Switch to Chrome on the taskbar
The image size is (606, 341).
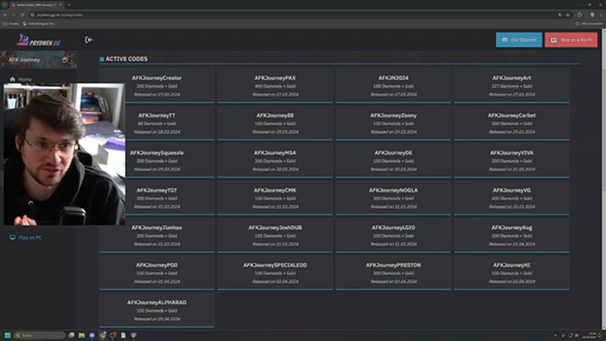103,335
